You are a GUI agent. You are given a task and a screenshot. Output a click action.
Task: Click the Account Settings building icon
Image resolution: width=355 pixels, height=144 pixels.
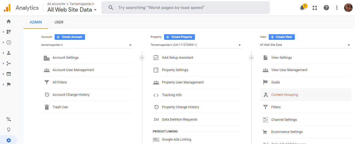47,58
